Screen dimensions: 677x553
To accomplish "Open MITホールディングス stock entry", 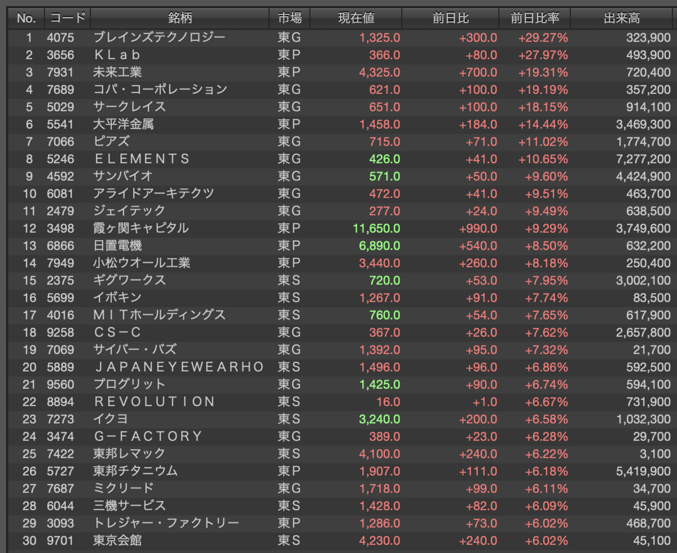I will pyautogui.click(x=159, y=315).
